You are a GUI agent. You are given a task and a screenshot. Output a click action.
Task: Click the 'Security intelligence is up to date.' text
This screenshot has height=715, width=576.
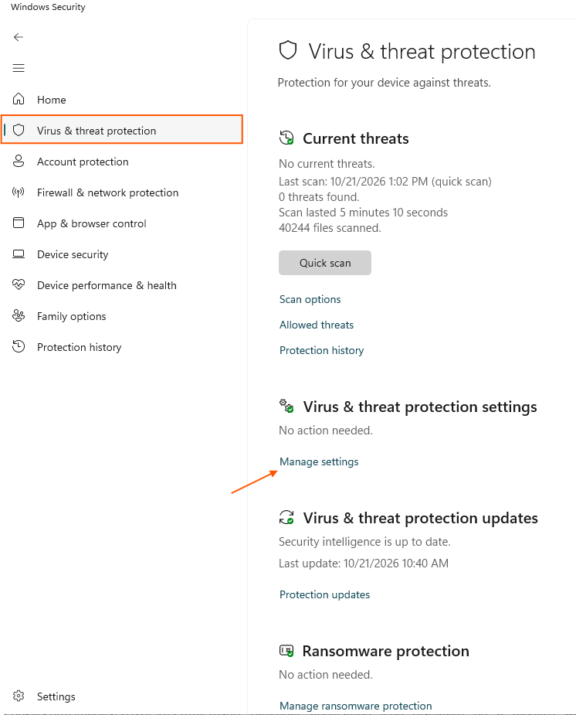point(364,542)
